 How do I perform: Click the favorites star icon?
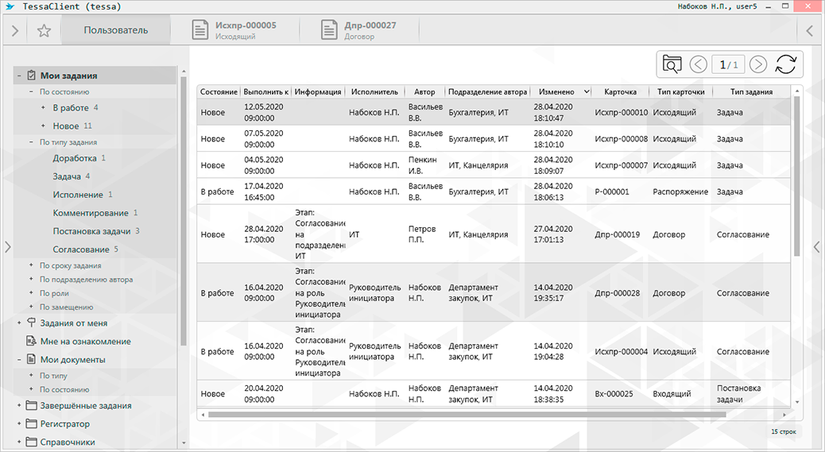pyautogui.click(x=44, y=31)
